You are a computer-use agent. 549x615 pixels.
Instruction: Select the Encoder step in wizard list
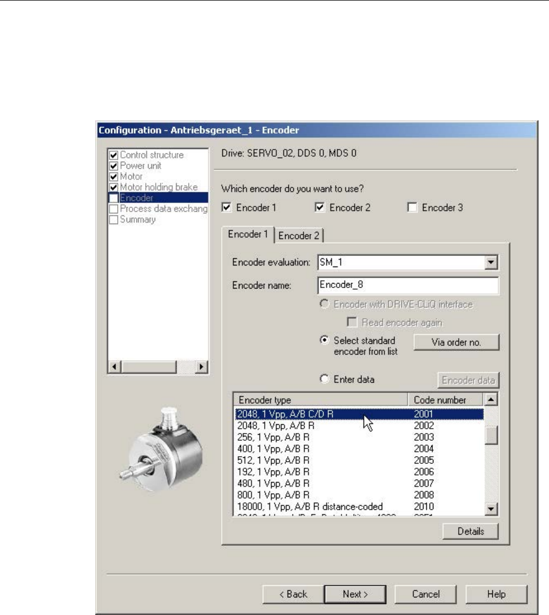point(158,198)
